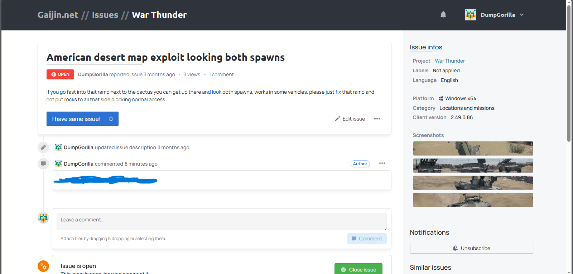Screen dimensions: 573x274
Task: Click the Comment submit button
Action: tap(367, 239)
